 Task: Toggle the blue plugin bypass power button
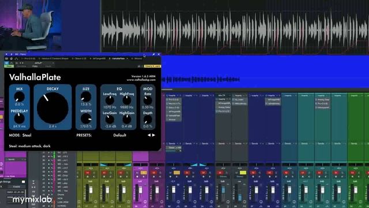6,63
